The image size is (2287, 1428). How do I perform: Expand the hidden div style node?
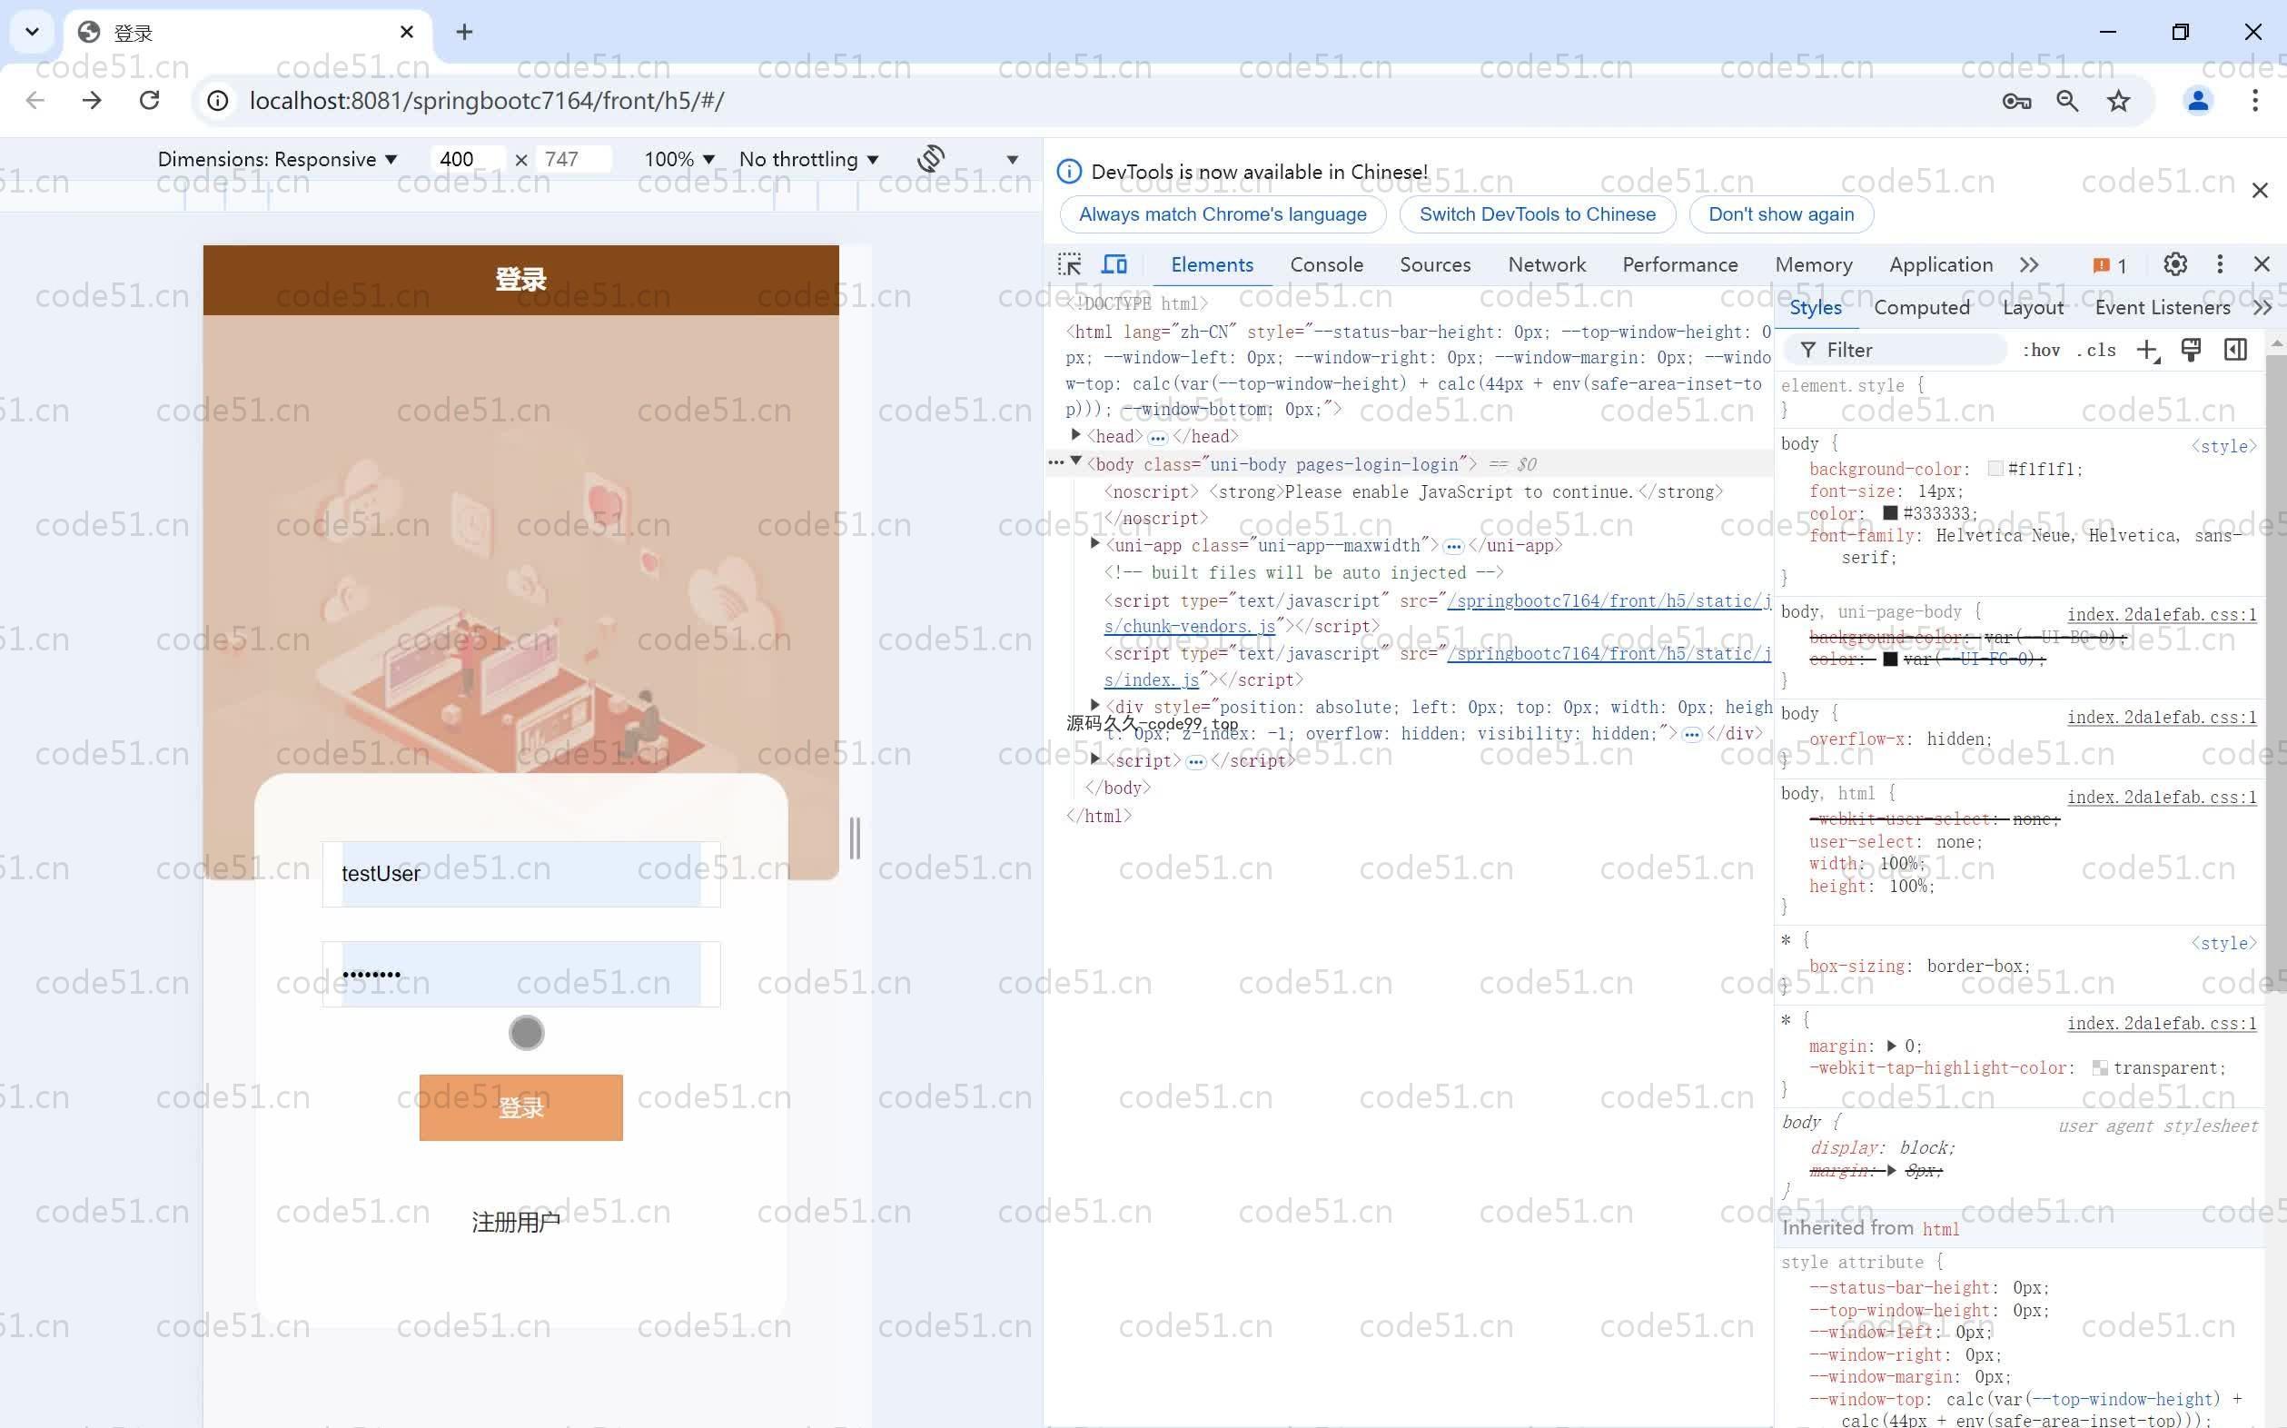(x=1094, y=706)
